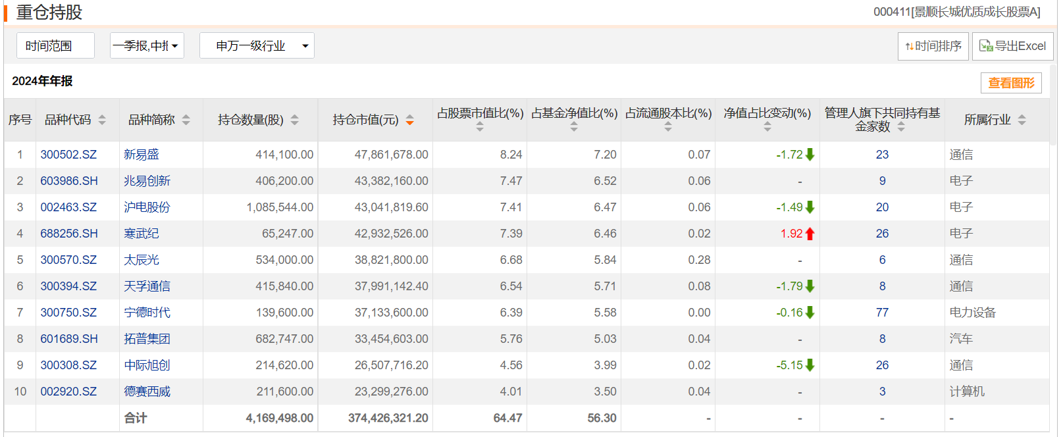Open stock name 中际旭创
The image size is (1063, 437).
(x=147, y=365)
